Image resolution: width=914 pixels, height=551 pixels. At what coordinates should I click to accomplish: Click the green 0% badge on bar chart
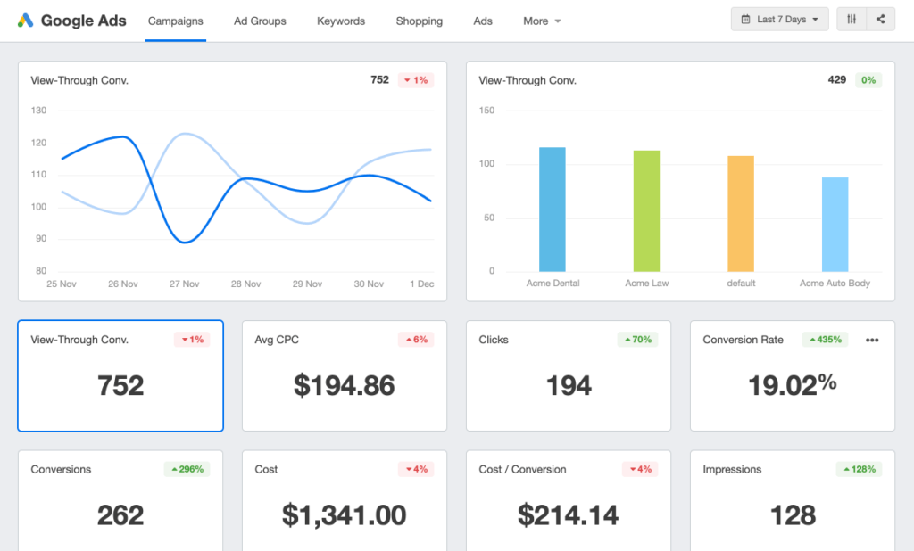(868, 80)
